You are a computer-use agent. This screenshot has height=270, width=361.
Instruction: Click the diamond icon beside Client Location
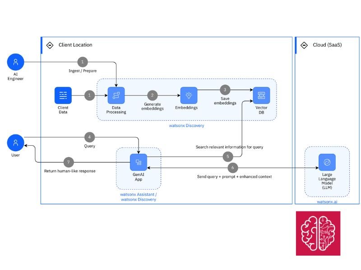click(x=50, y=45)
